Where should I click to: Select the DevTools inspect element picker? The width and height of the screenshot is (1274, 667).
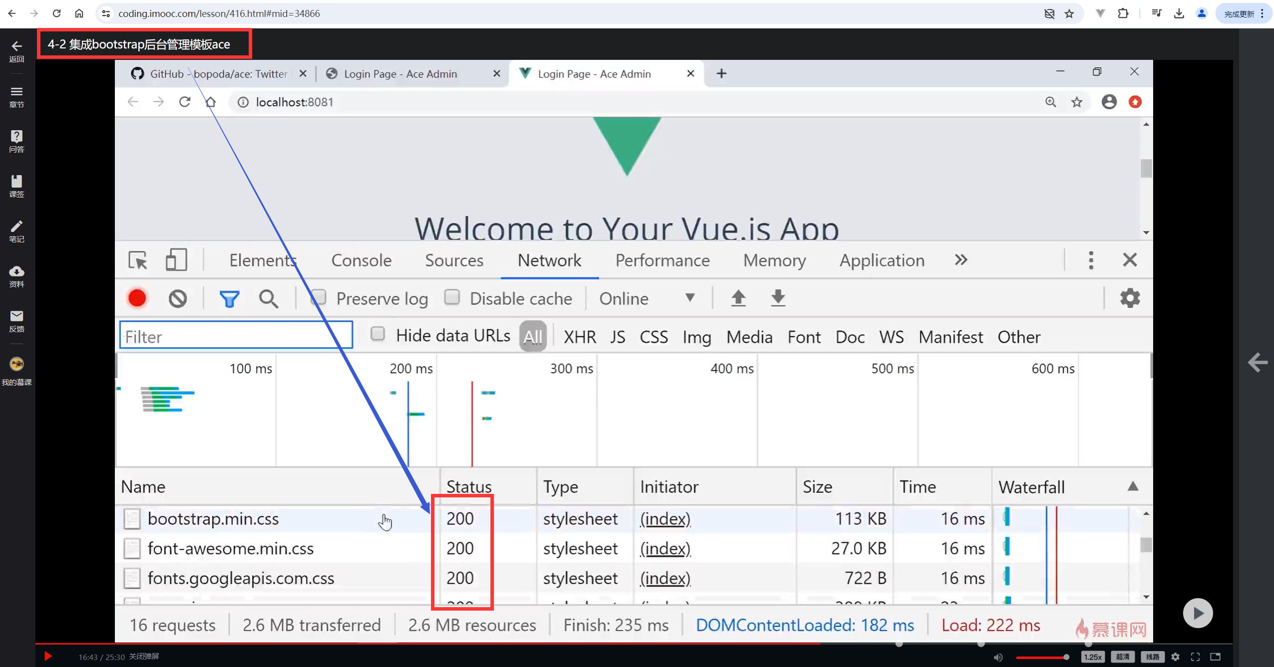[x=138, y=260]
